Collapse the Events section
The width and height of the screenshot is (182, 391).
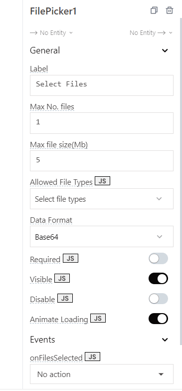165,340
